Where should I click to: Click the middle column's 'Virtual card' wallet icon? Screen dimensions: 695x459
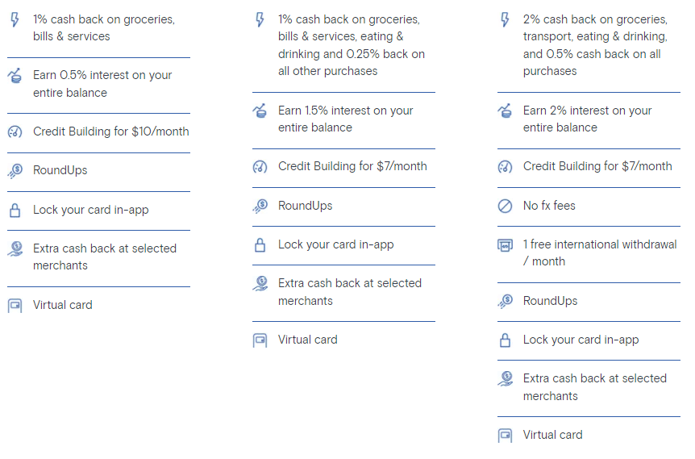(260, 340)
